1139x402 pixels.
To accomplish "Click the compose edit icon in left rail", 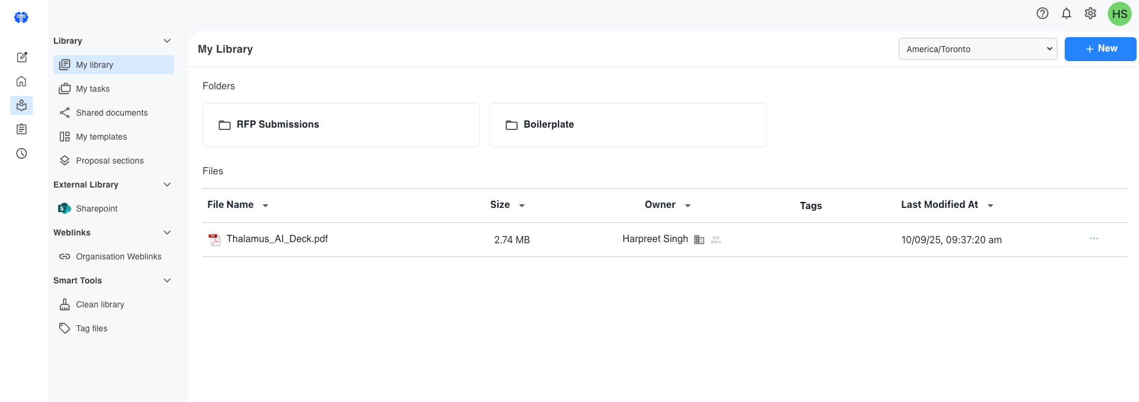I will (22, 58).
